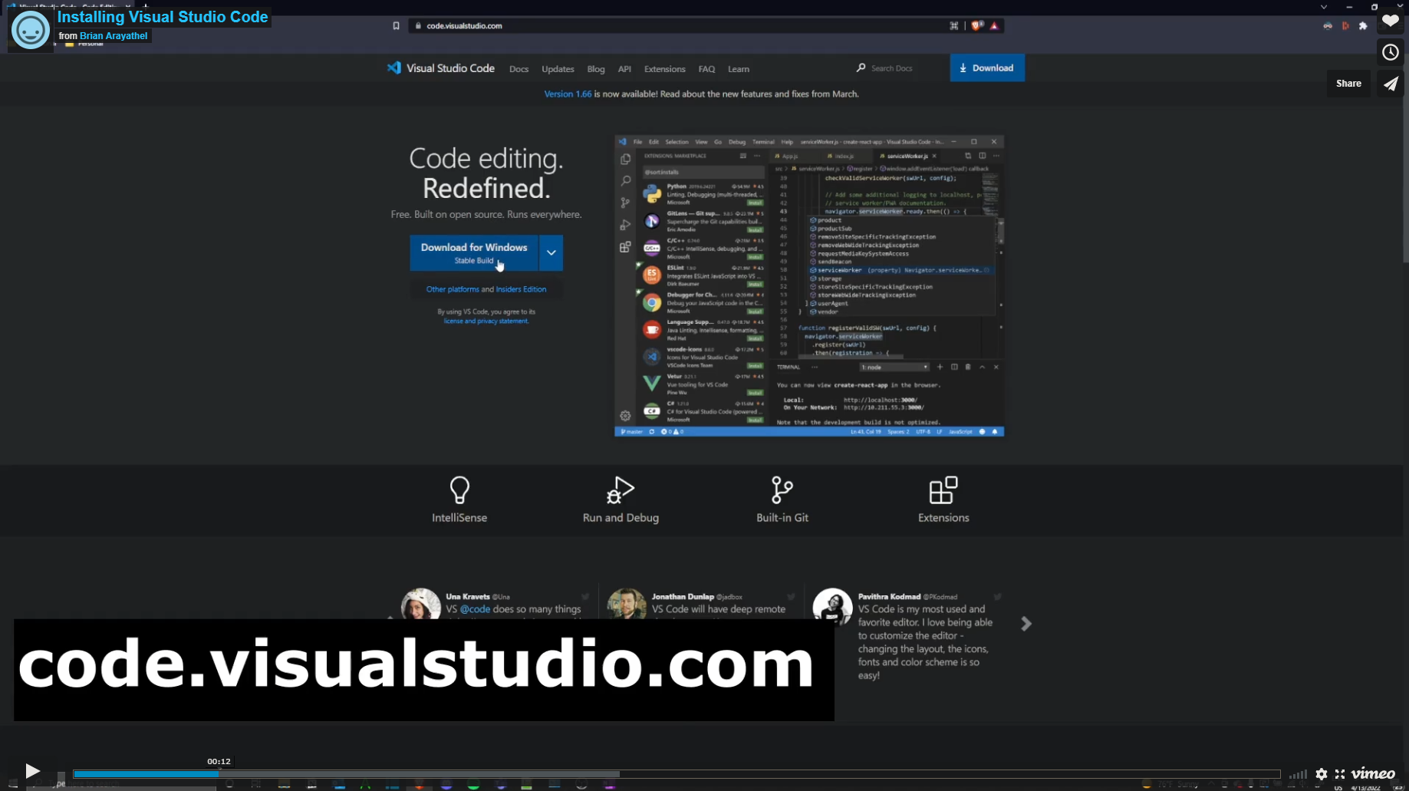The height and width of the screenshot is (791, 1409).
Task: Open the Learn menu item
Action: (x=739, y=69)
